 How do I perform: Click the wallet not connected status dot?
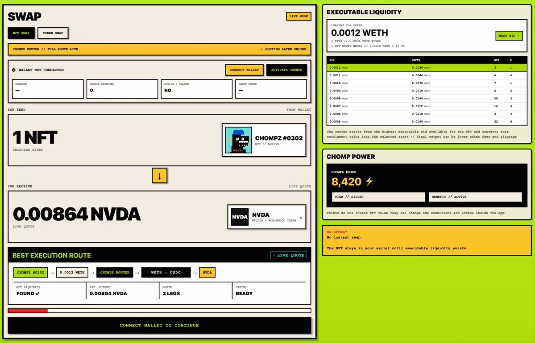click(x=14, y=70)
